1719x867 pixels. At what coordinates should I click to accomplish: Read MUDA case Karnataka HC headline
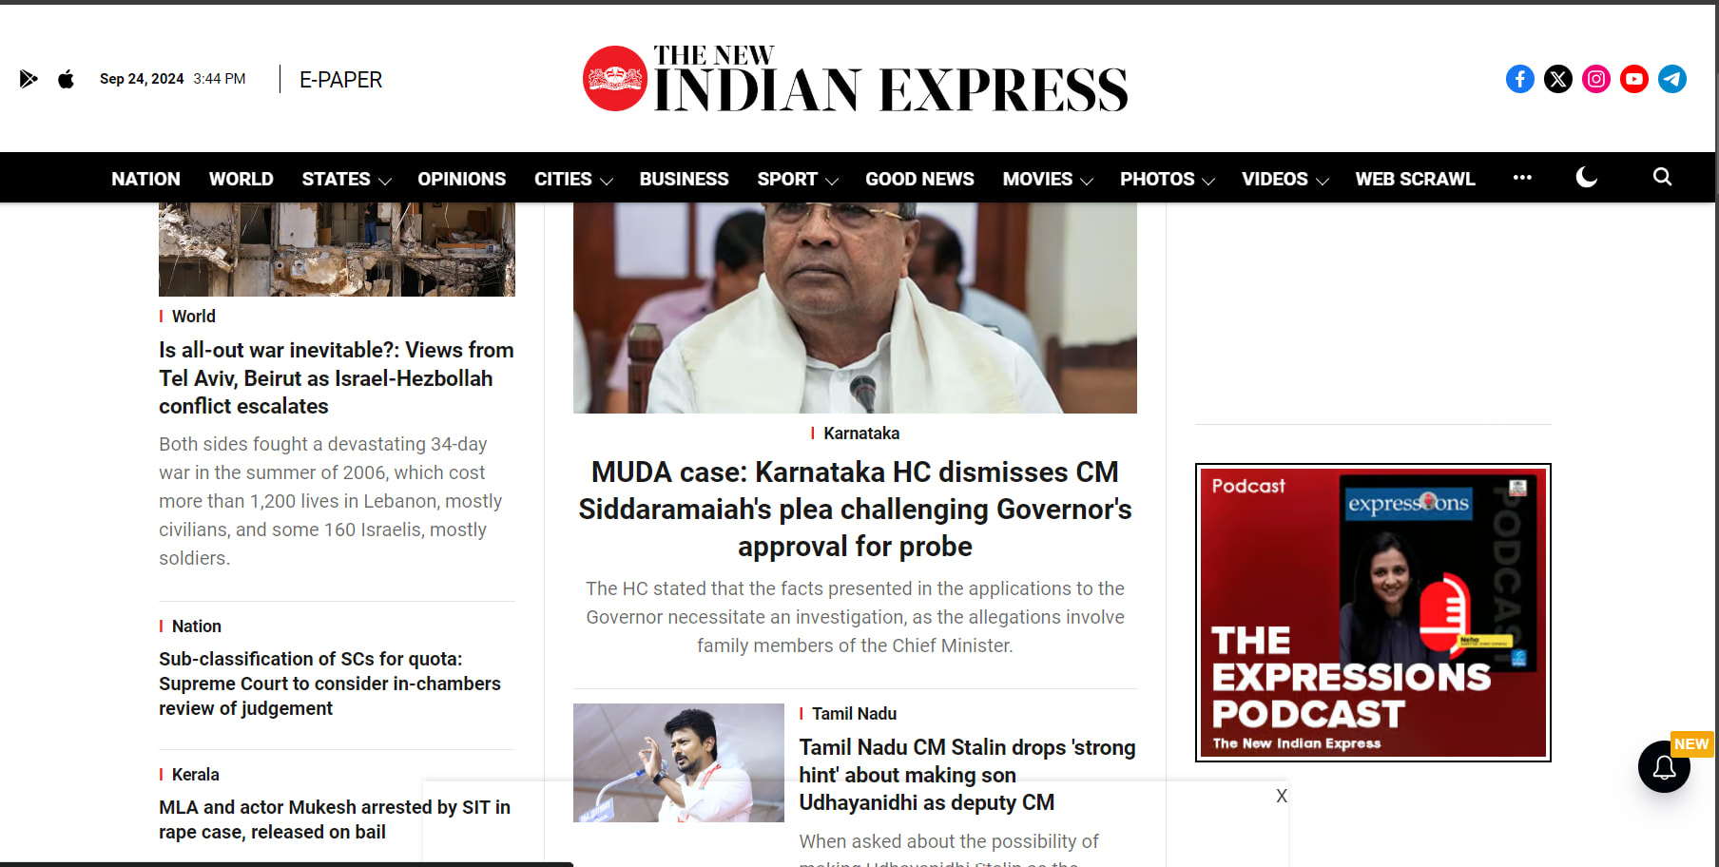pyautogui.click(x=855, y=510)
